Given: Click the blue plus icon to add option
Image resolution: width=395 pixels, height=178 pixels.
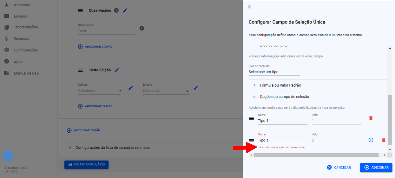Looking at the screenshot, I should point(371,140).
